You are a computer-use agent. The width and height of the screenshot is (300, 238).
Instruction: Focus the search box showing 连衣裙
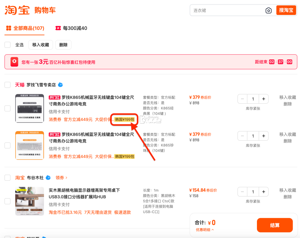(x=228, y=11)
